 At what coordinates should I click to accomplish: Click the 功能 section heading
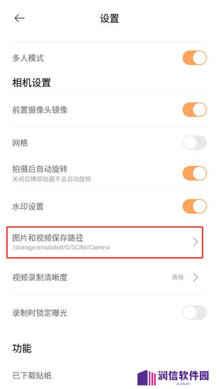tap(22, 348)
